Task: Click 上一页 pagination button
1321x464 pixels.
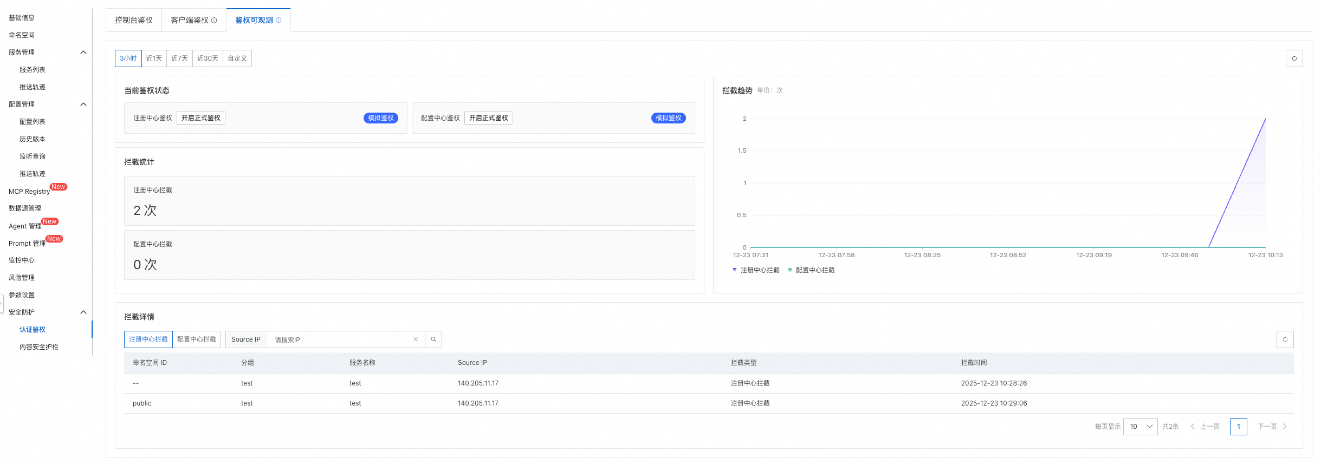Action: click(1205, 427)
